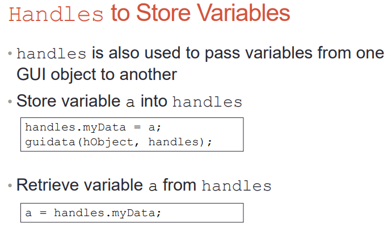Click the 'Retrieve variable a from handles' bullet

coord(144,185)
